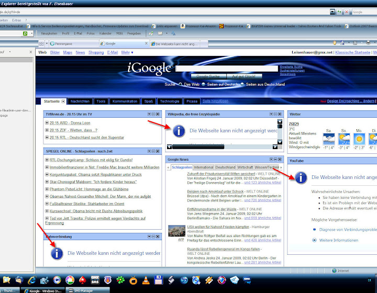The width and height of the screenshot is (377, 293).
Task: Launch Winamp lightning bolt icon
Action: [209, 280]
